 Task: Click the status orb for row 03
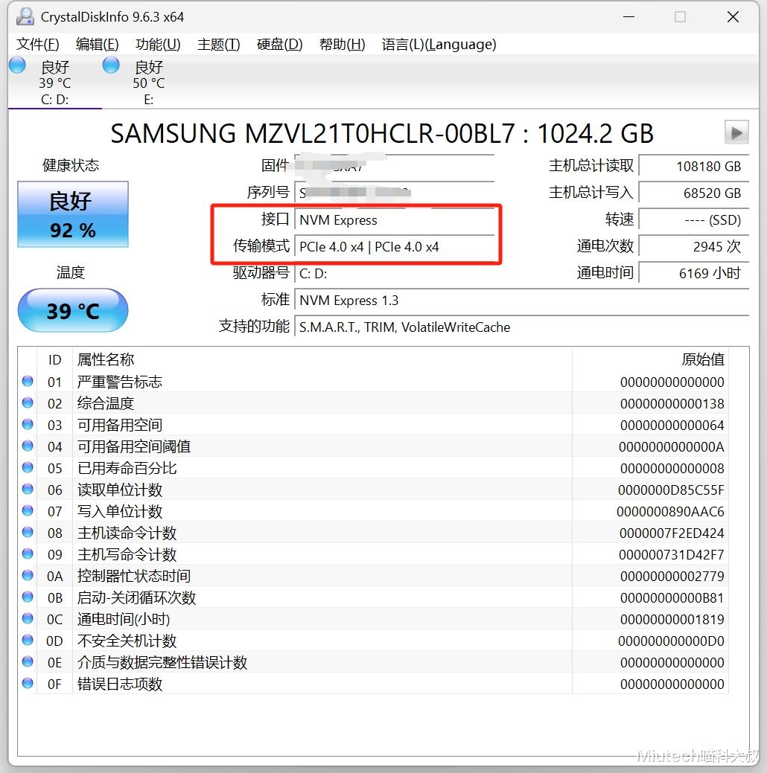[28, 425]
